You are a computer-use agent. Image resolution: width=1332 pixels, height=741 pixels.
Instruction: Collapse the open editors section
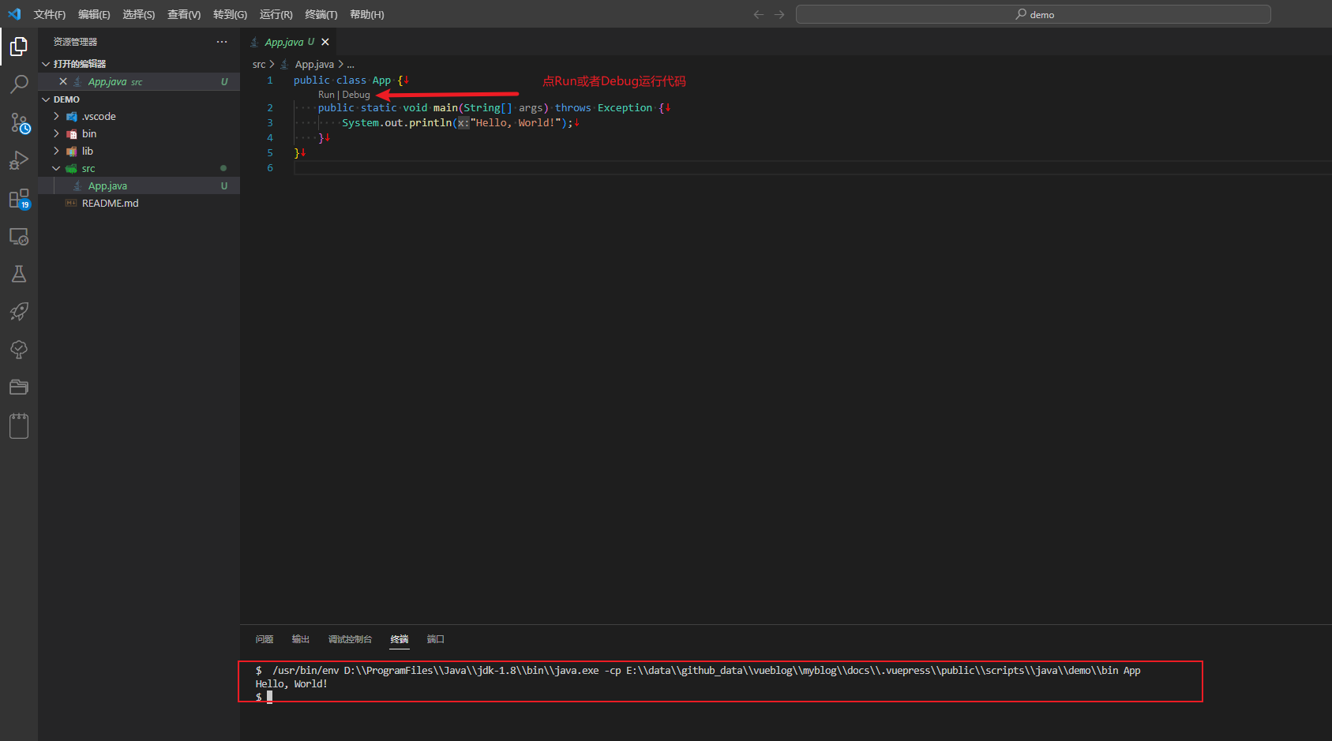(46, 64)
